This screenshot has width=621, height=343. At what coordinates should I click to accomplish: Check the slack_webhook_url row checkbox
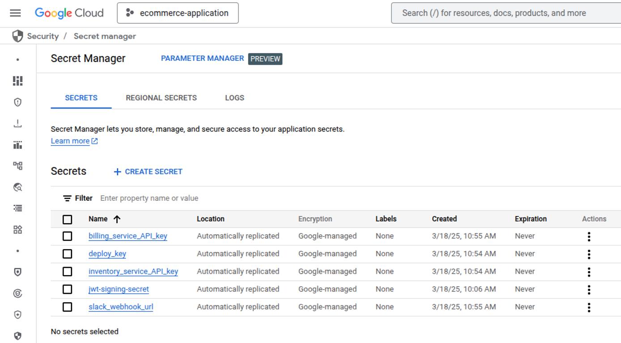pyautogui.click(x=67, y=307)
